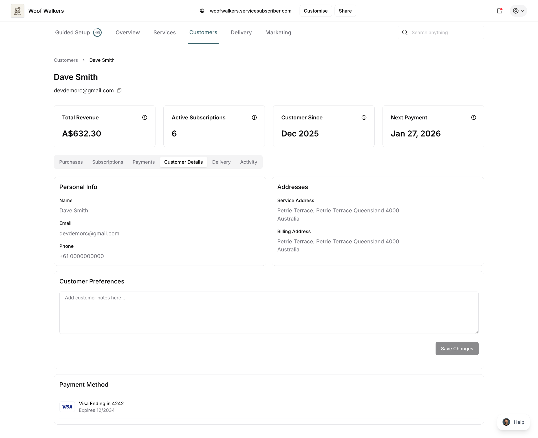The image size is (538, 438).
Task: Copy customer email with copy icon
Action: [x=119, y=91]
